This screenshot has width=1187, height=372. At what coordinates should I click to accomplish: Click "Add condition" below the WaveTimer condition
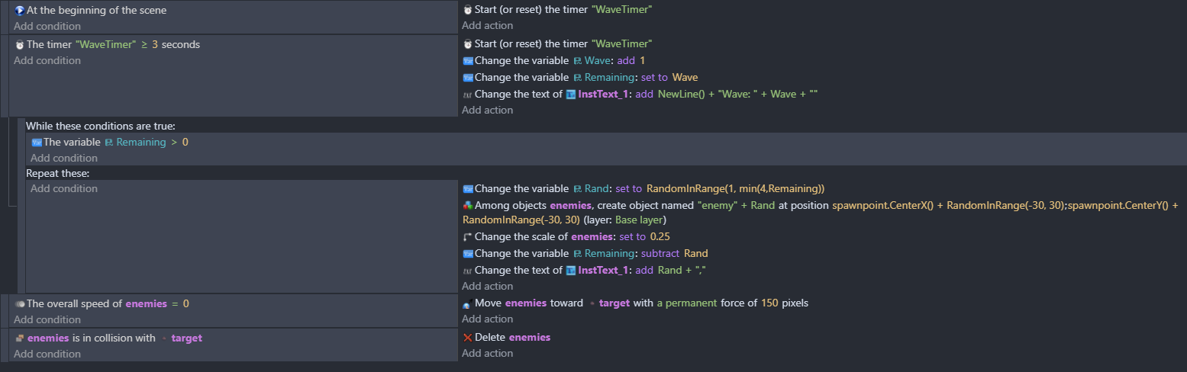click(47, 61)
